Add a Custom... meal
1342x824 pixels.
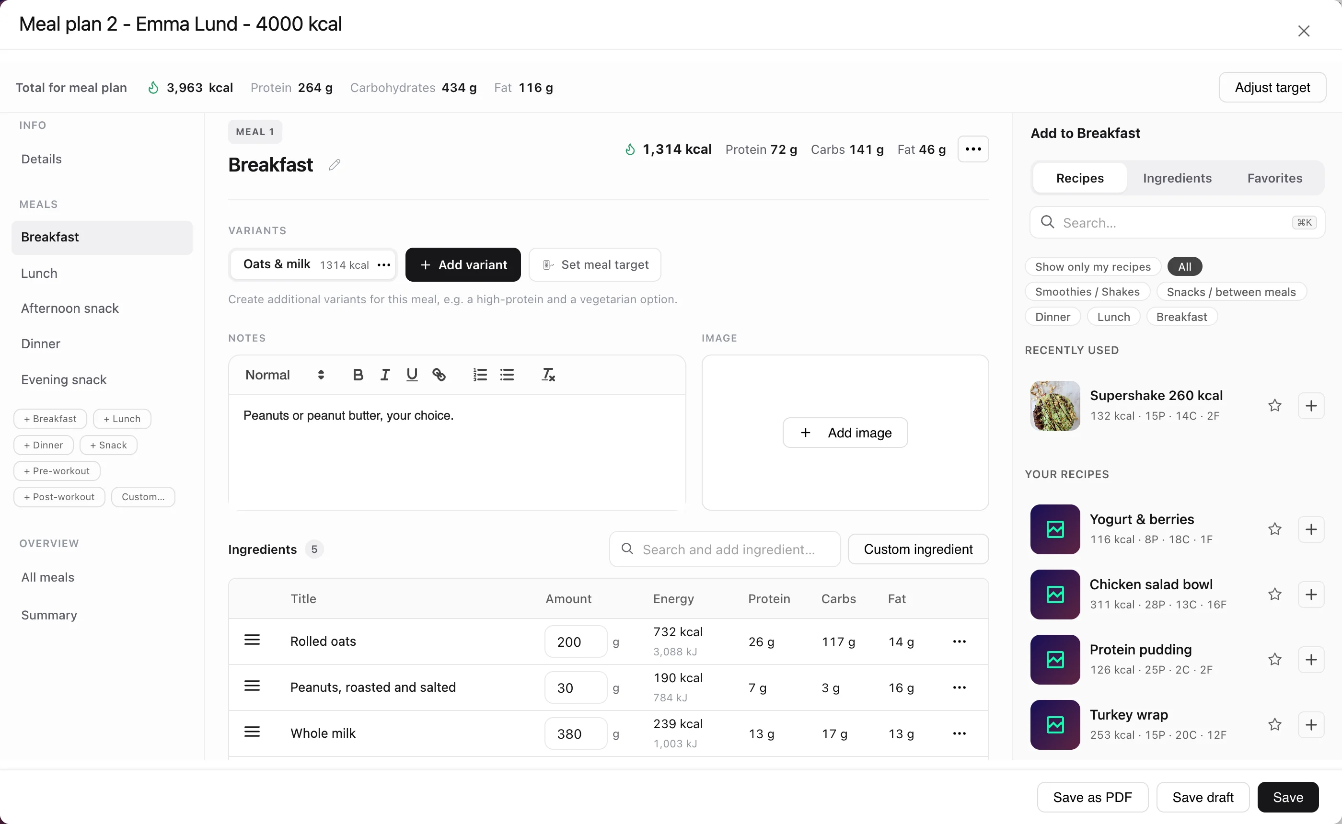point(143,497)
